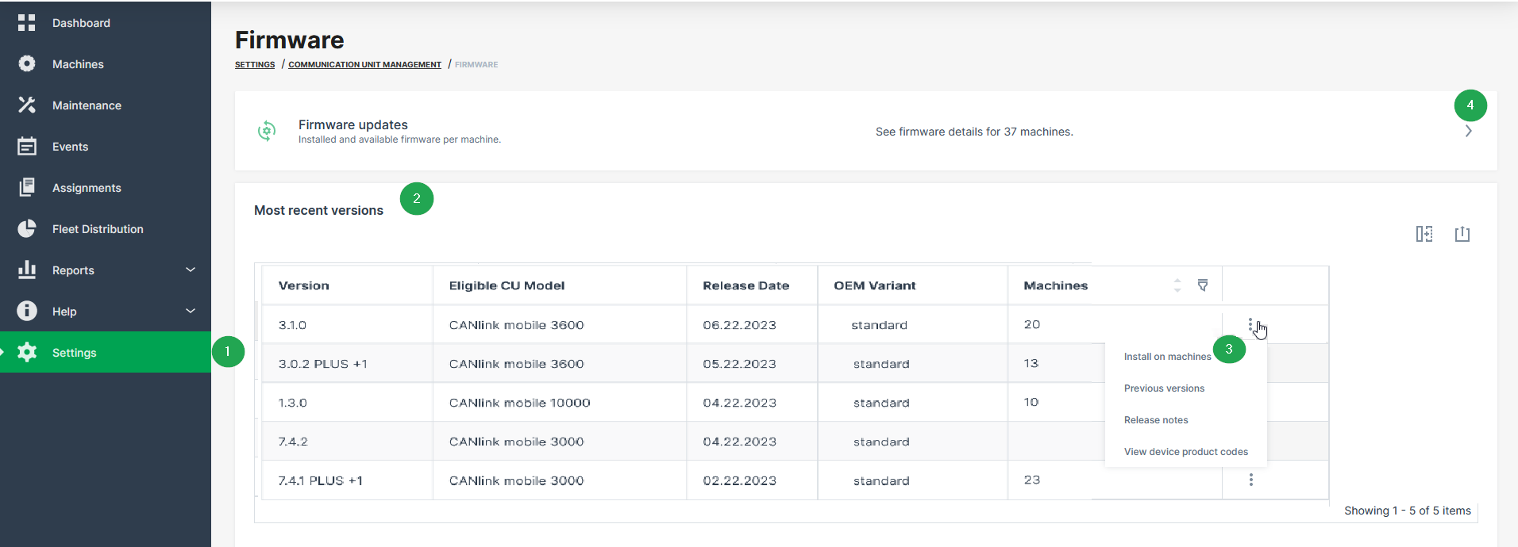The width and height of the screenshot is (1518, 547).
Task: Navigate to Communication Unit Management breadcrumb
Action: (364, 65)
